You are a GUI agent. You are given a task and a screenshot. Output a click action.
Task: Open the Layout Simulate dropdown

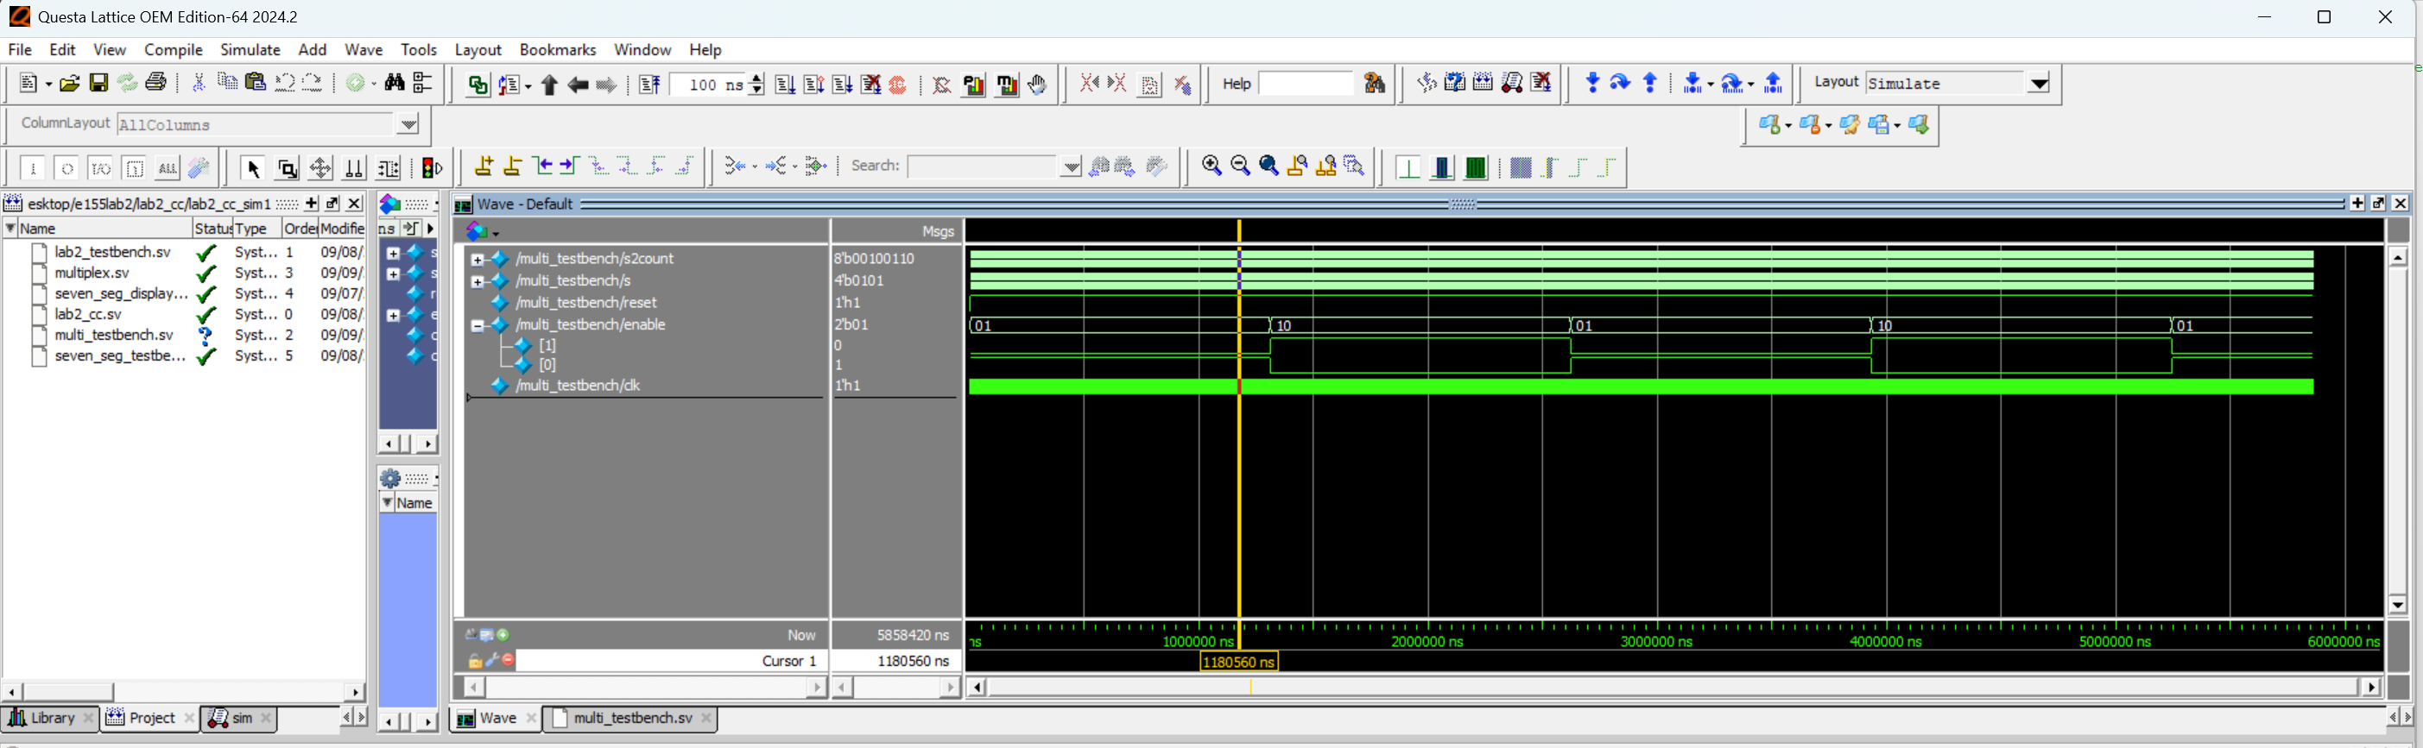(x=2038, y=84)
